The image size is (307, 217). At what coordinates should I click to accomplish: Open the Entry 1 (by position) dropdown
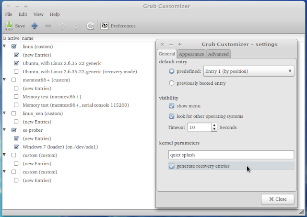pos(248,71)
